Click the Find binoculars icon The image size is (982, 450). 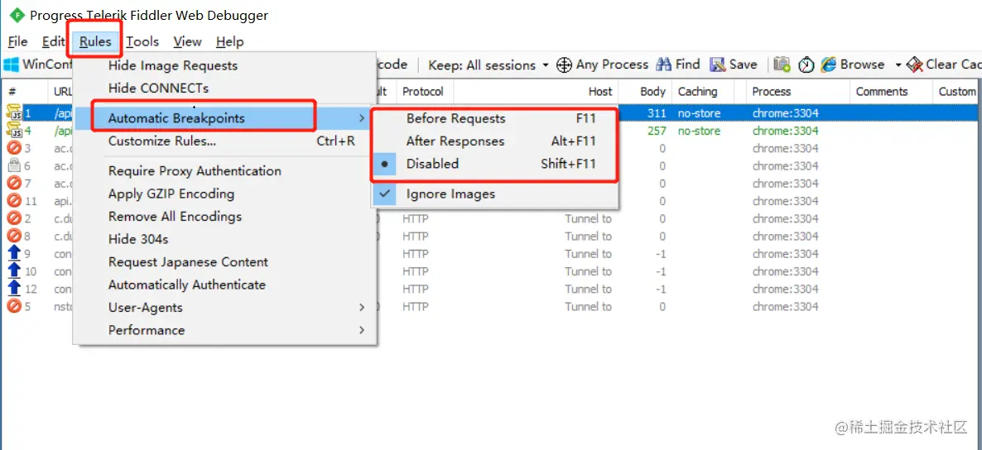pyautogui.click(x=664, y=65)
